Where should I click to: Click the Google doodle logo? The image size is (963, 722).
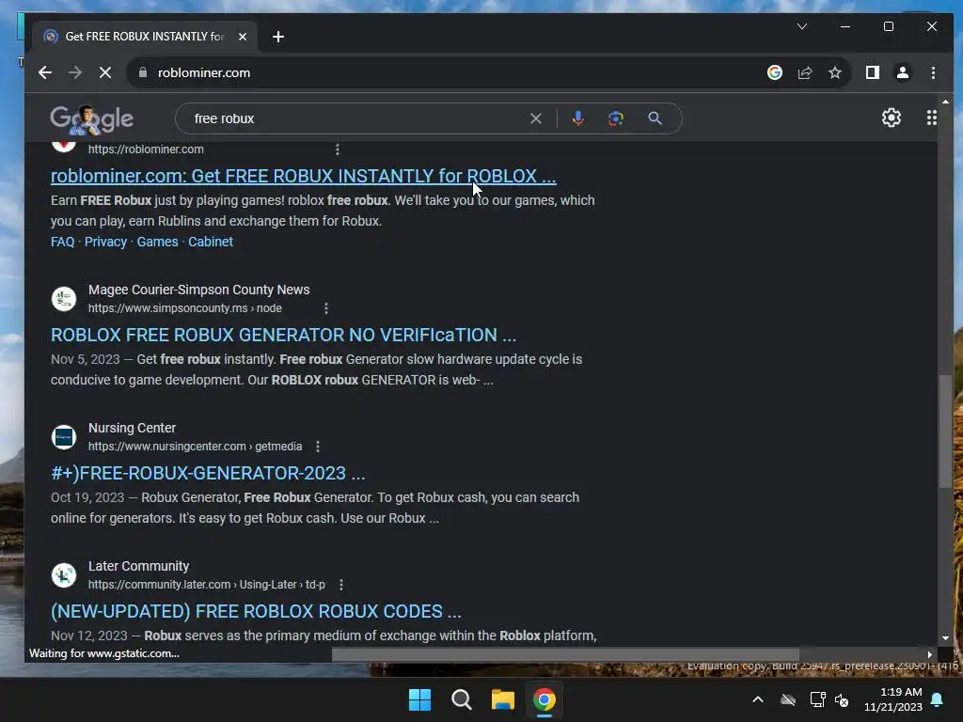pos(91,119)
